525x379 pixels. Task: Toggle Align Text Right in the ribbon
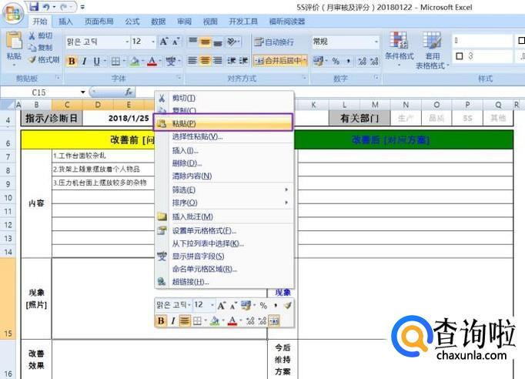[218, 61]
